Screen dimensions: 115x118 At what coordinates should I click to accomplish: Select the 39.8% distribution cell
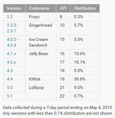coord(85,79)
